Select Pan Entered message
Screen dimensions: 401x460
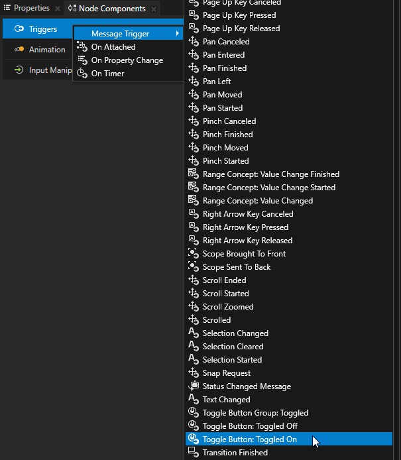289,54
